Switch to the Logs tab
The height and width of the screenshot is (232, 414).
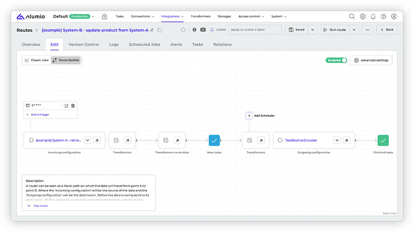[x=114, y=44]
